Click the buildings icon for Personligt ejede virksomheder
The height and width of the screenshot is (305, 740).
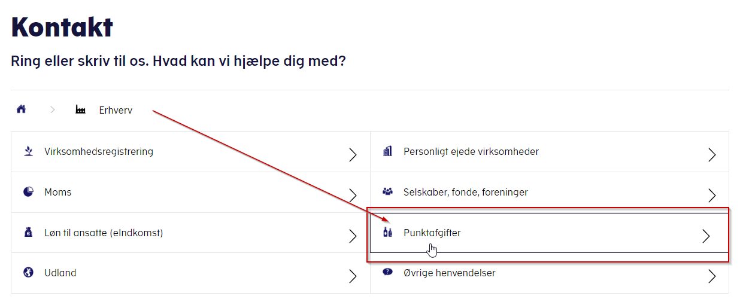coord(387,151)
